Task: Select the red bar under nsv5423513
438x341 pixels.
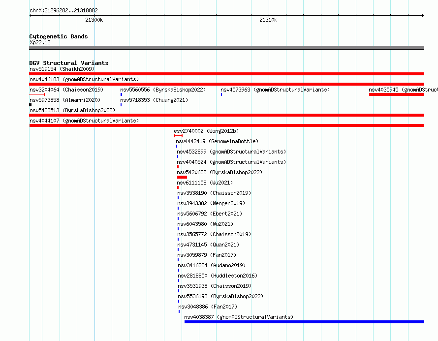Action: tap(226, 115)
